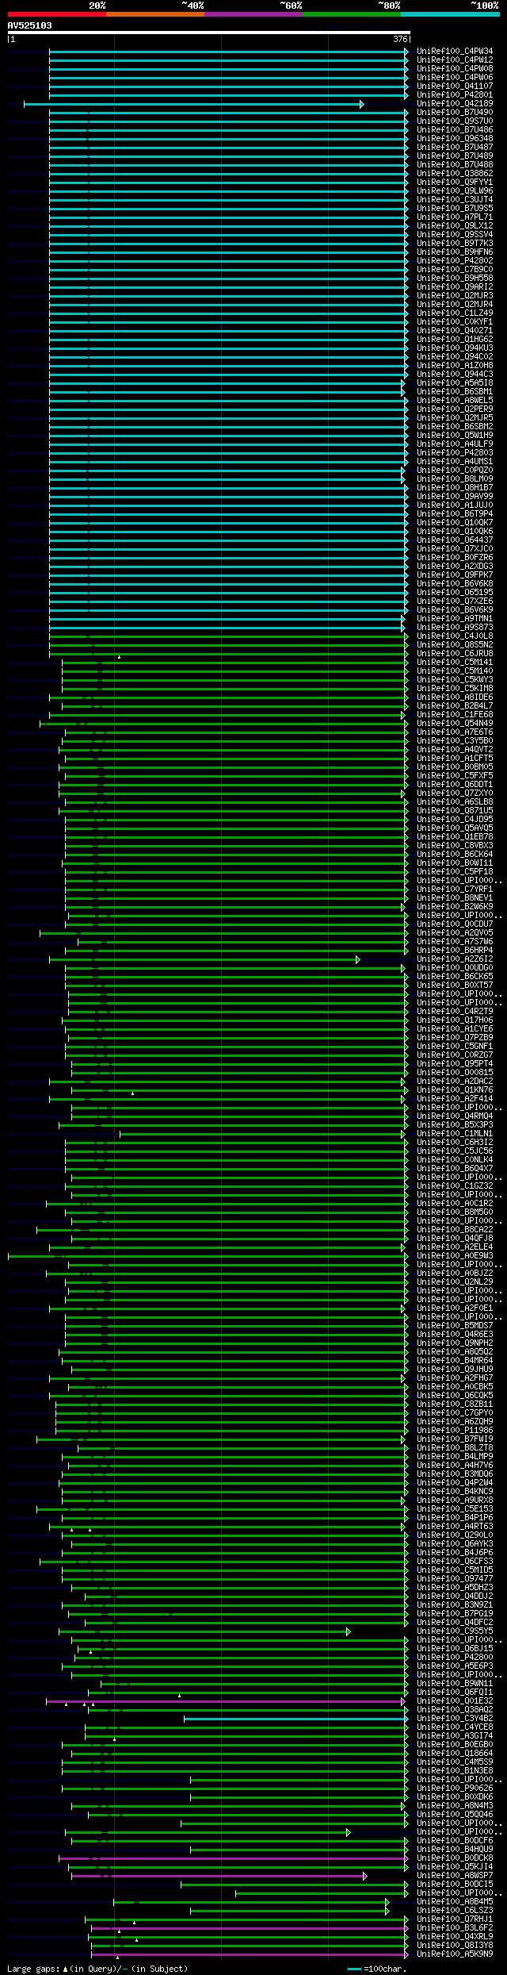The height and width of the screenshot is (1975, 507).
Task: Choose hit UniRef100_B0WI11
Action: point(455,863)
